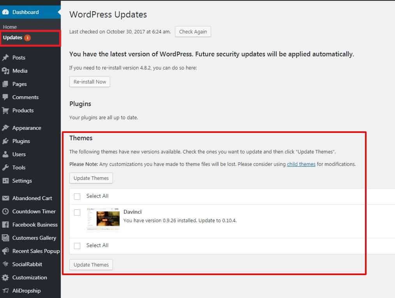The height and width of the screenshot is (298, 395).
Task: Click the Comments speech bubble icon
Action: click(x=5, y=97)
